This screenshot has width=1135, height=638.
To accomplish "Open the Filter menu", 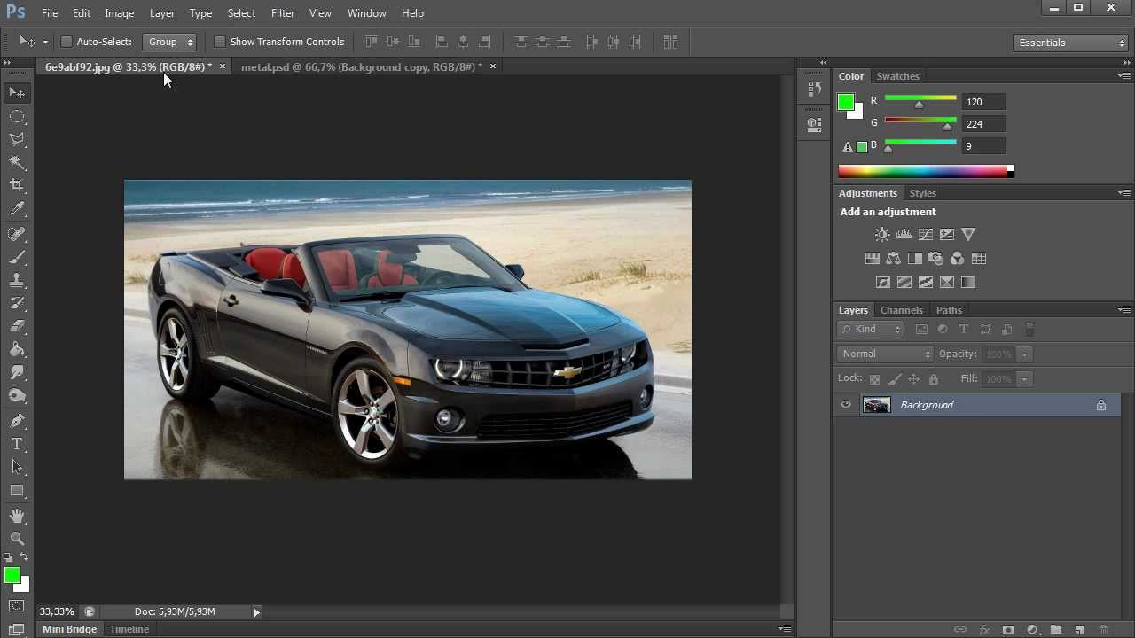I will pyautogui.click(x=283, y=13).
